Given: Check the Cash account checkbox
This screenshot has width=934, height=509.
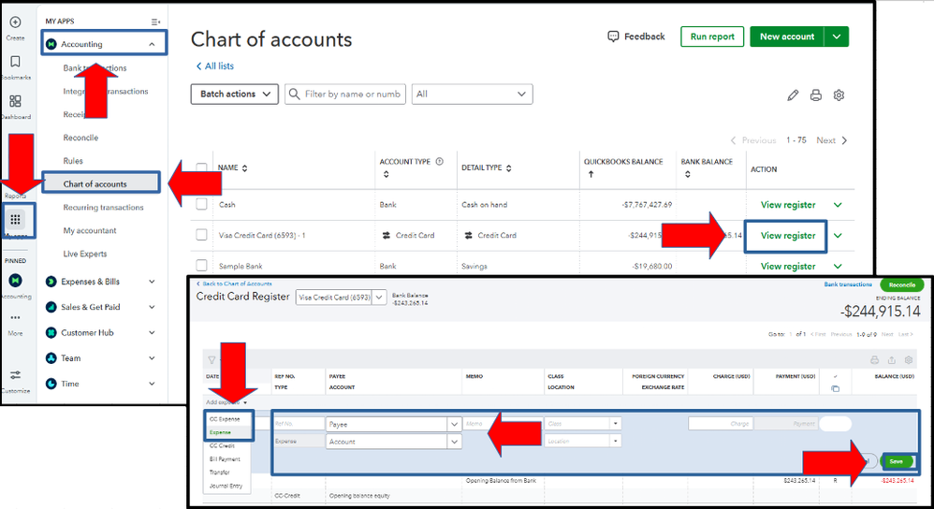Looking at the screenshot, I should (x=202, y=204).
